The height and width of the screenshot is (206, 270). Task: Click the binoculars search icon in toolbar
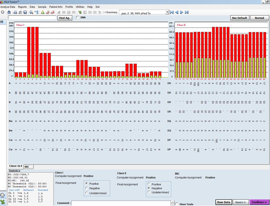9,12
